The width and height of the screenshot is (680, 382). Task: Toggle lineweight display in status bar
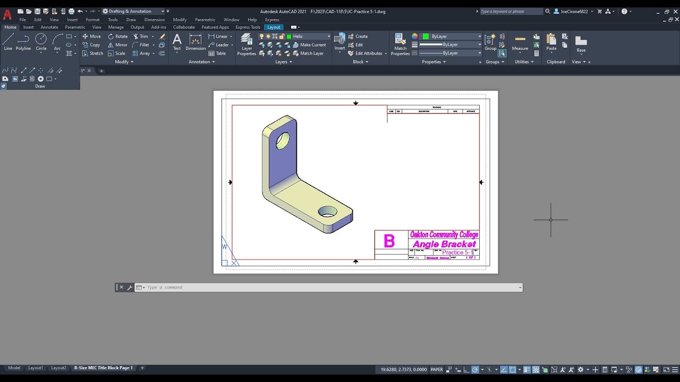click(x=527, y=369)
